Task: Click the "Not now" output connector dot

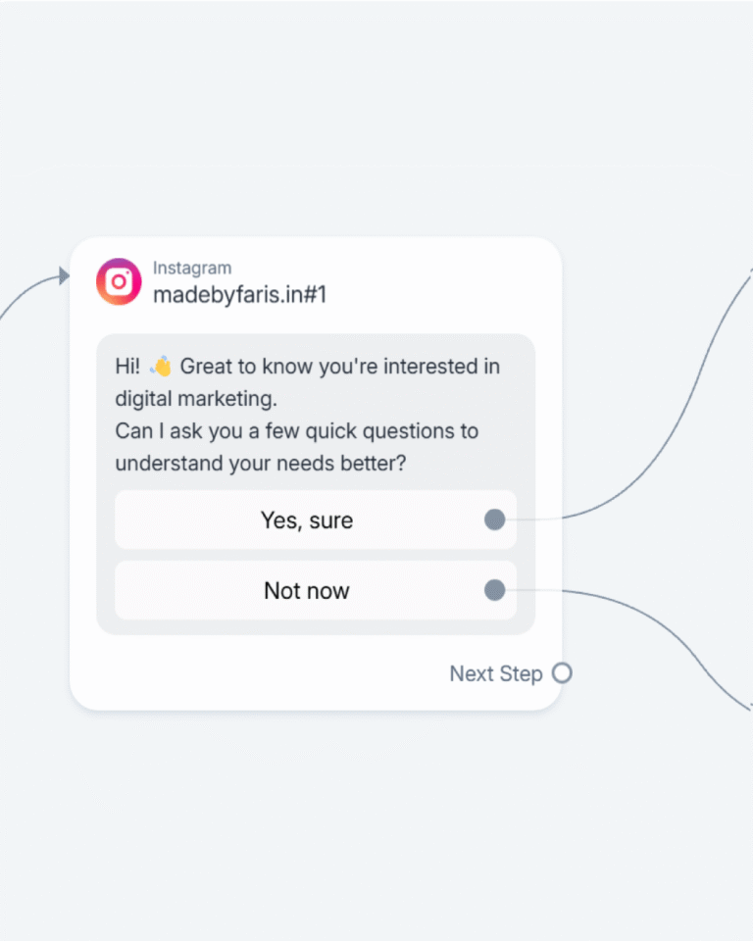Action: [495, 590]
